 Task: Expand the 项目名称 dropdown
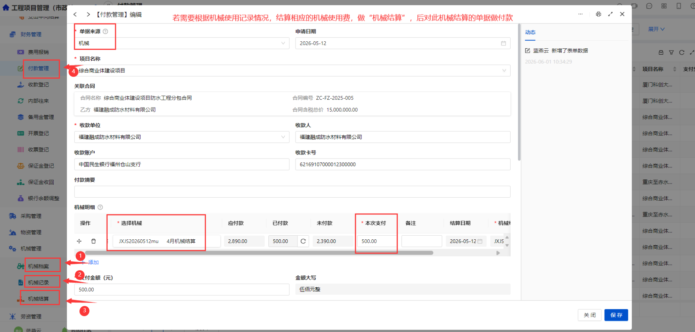[292, 71]
